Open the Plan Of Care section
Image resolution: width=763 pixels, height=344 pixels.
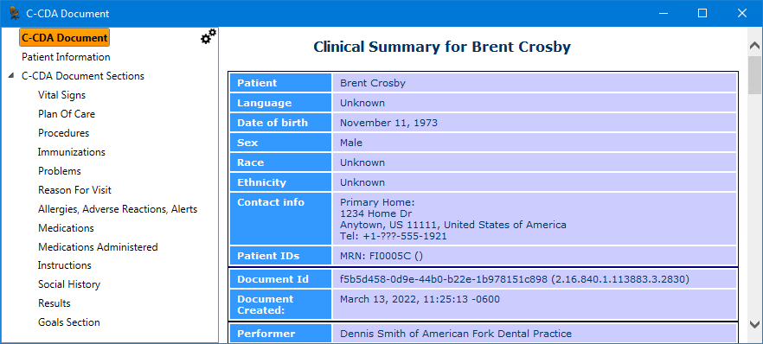coord(67,114)
